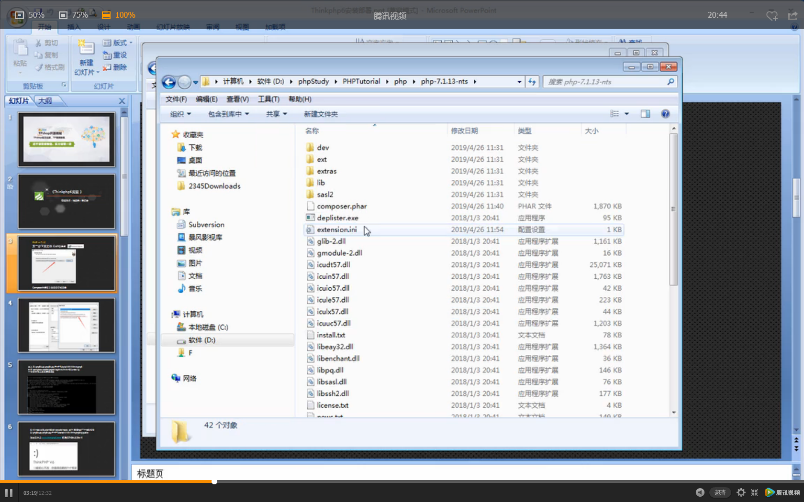The image size is (804, 502).
Task: Click the lib folder icon
Action: 310,183
